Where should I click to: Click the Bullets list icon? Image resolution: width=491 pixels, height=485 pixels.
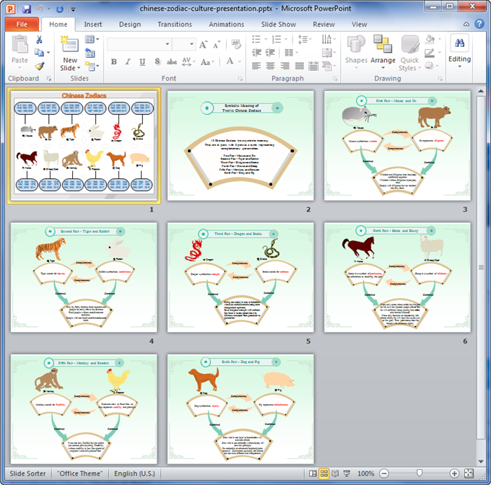click(x=256, y=40)
